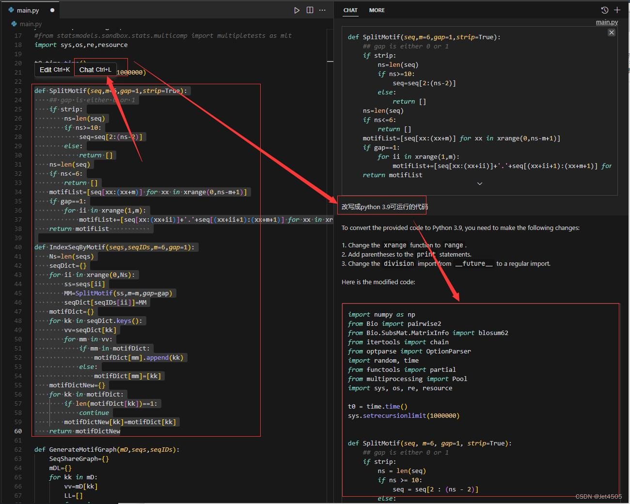Screen dimensions: 630x504
Task: Click the Python file icon in the tab
Action: (11, 10)
